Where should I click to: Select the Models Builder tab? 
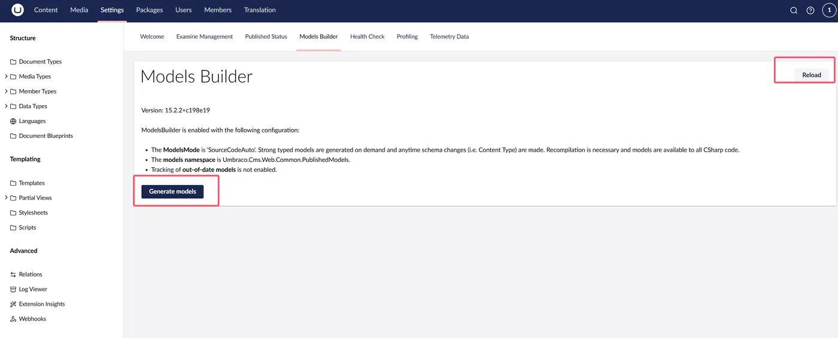point(318,36)
